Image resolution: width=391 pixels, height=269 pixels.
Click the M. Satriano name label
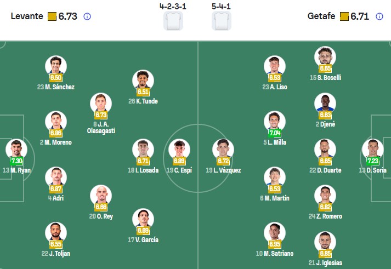275,254
